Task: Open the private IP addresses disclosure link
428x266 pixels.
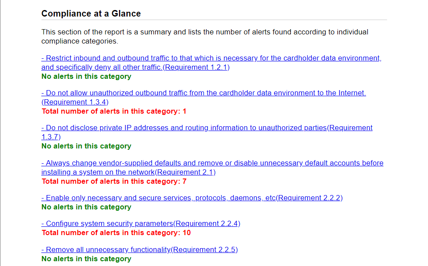Action: tap(207, 132)
